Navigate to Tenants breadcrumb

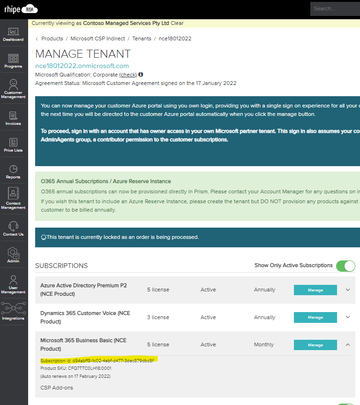(142, 38)
